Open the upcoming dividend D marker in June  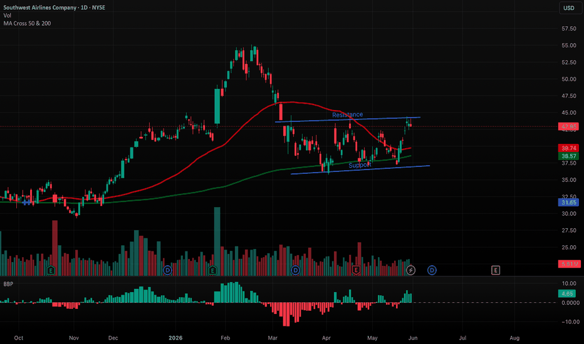tap(432, 270)
